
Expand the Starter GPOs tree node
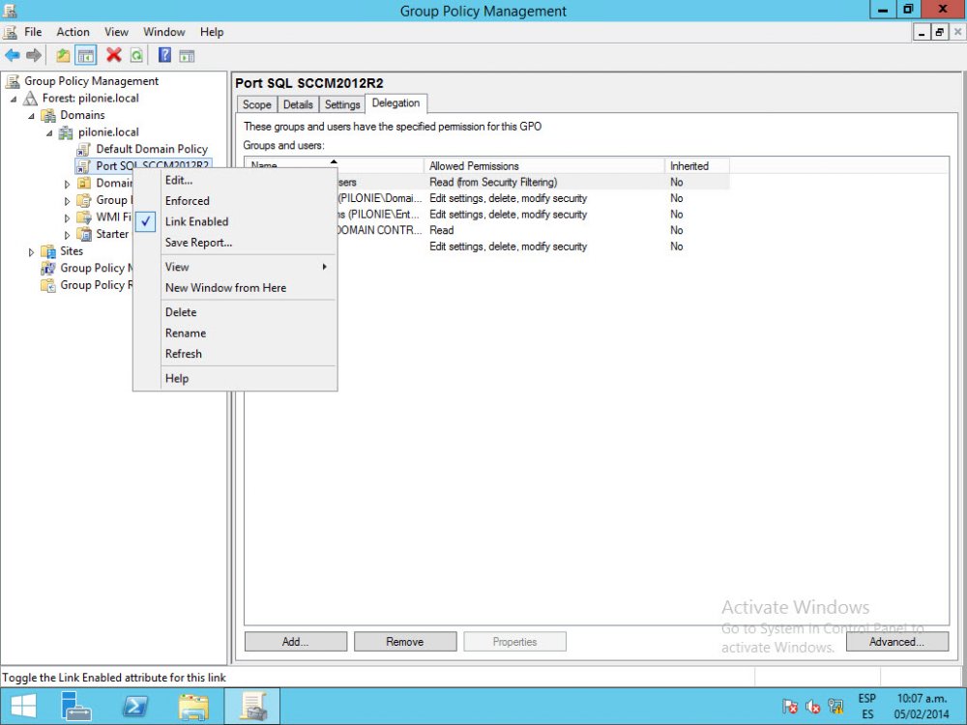tap(67, 234)
